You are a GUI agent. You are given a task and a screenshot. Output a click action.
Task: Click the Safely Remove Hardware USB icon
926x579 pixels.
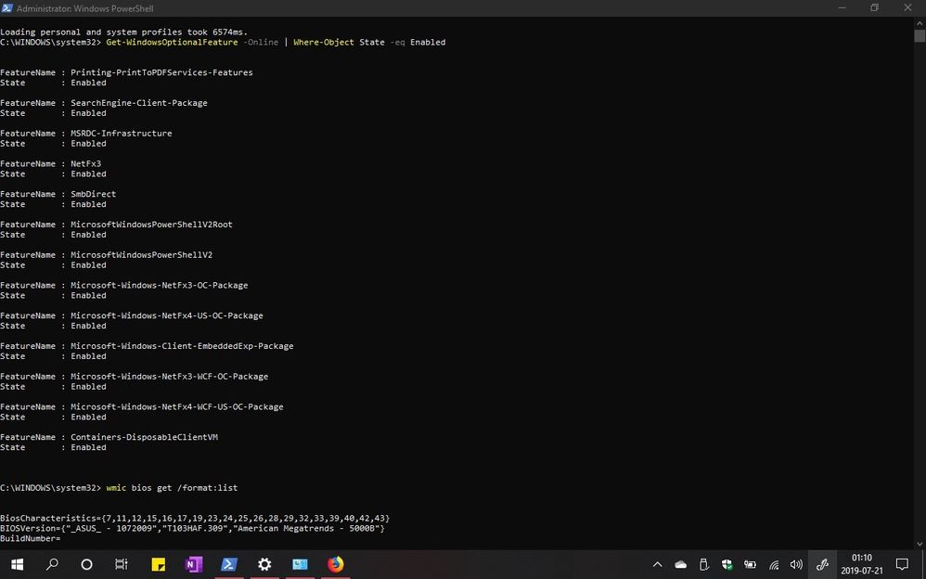tap(703, 565)
